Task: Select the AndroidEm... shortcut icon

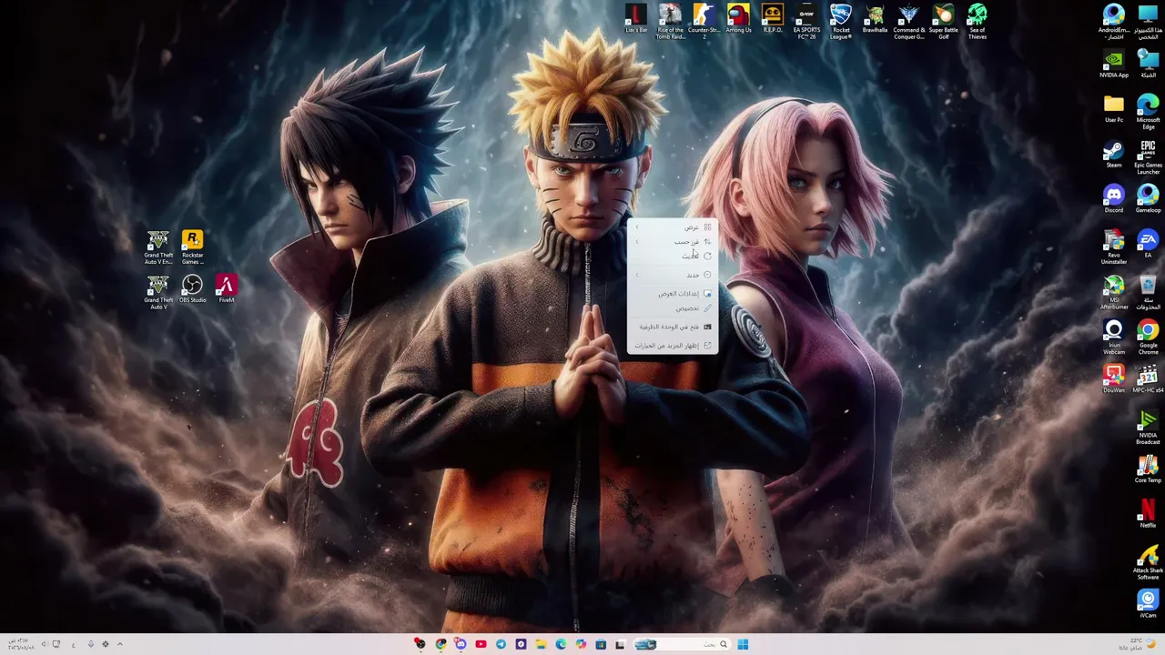Action: [x=1114, y=22]
